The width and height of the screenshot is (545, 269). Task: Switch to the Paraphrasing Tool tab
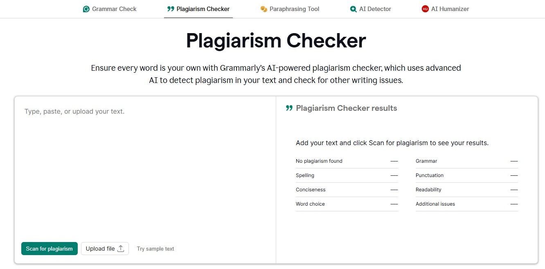coord(290,9)
